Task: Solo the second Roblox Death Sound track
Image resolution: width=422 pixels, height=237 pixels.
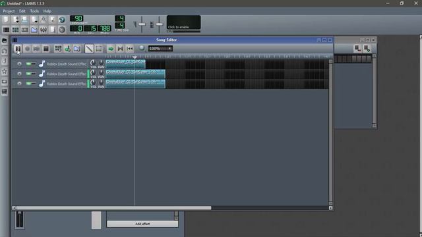Action: click(x=34, y=74)
